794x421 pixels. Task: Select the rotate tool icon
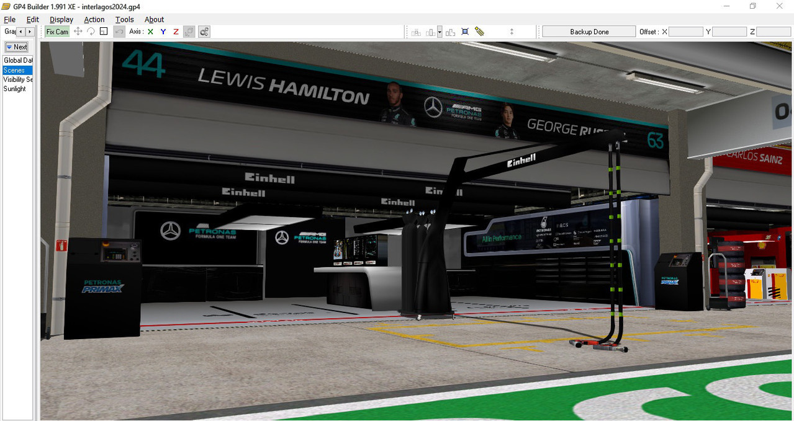click(91, 32)
